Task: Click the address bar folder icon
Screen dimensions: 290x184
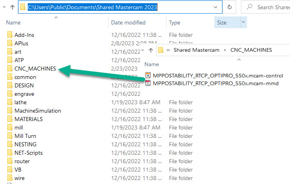Action: pos(23,7)
